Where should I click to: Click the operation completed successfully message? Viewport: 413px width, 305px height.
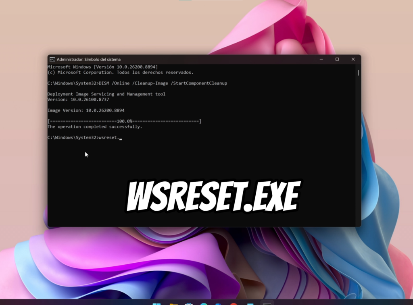coord(95,127)
